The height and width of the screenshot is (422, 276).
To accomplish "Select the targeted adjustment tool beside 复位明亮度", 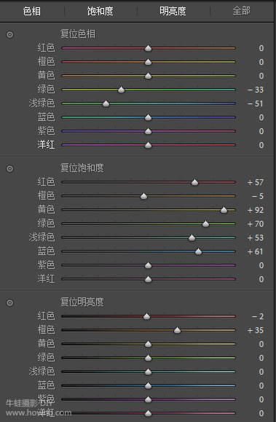I will coord(10,302).
